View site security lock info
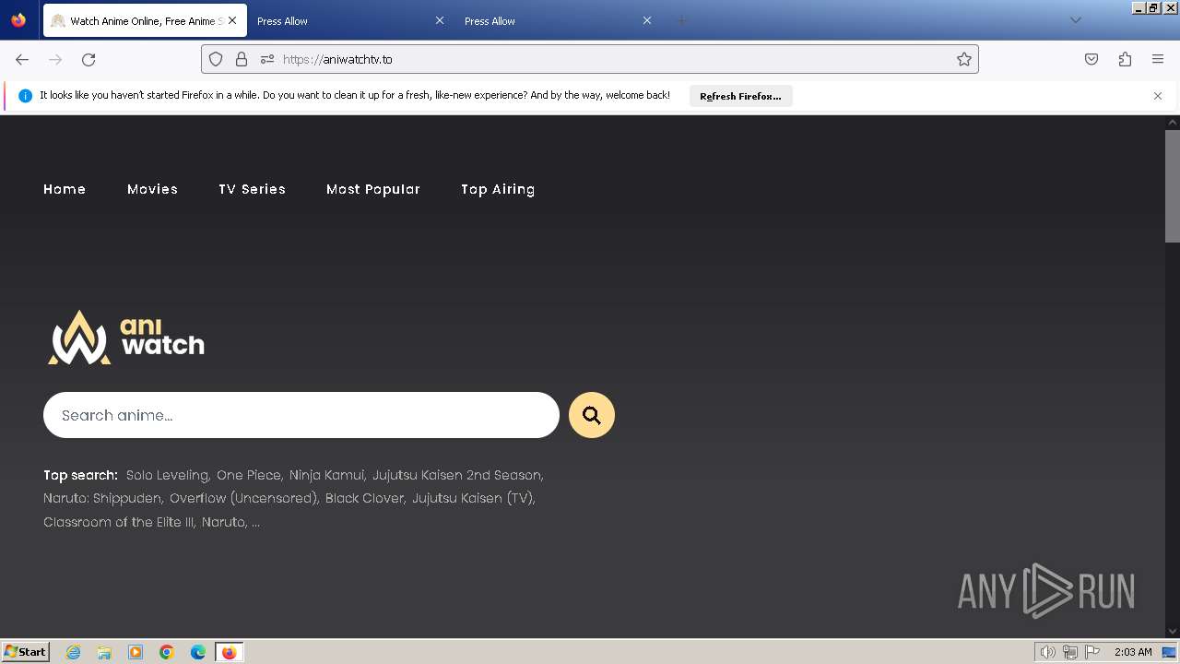Viewport: 1180px width, 664px height. point(242,59)
